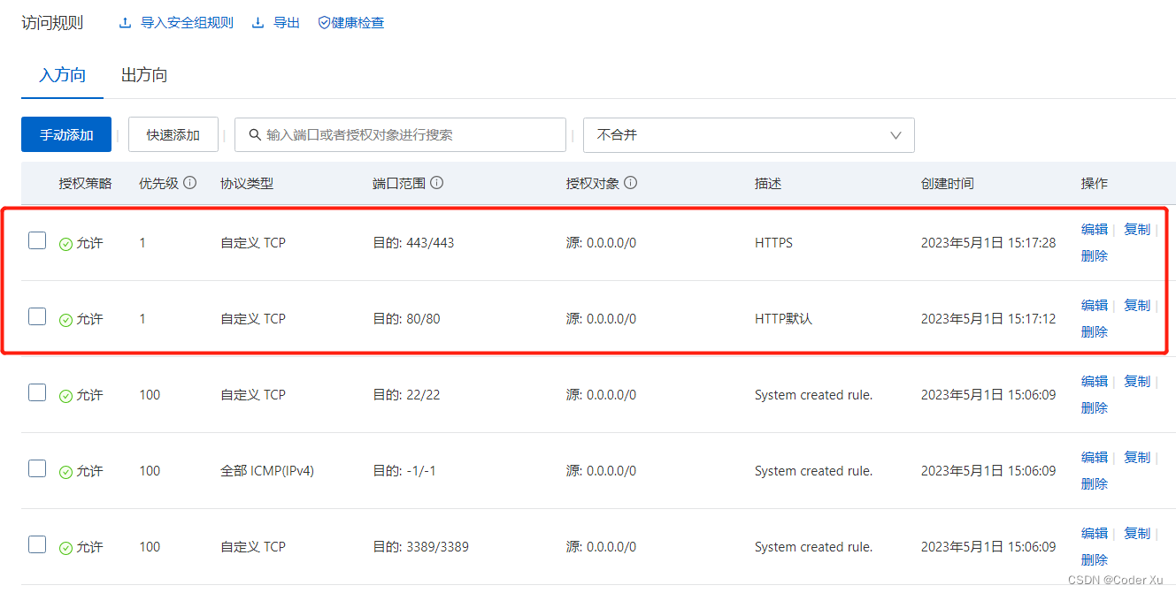
Task: Switch to the 入方向 inbound tab
Action: 62,75
